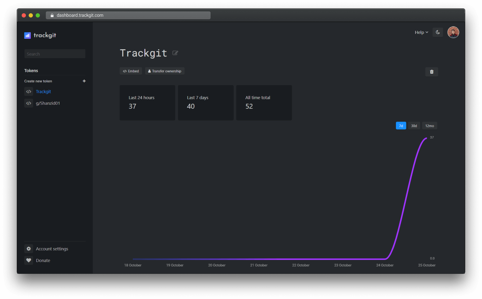Image resolution: width=482 pixels, height=299 pixels.
Task: Click the heart Donate icon
Action: 29,260
